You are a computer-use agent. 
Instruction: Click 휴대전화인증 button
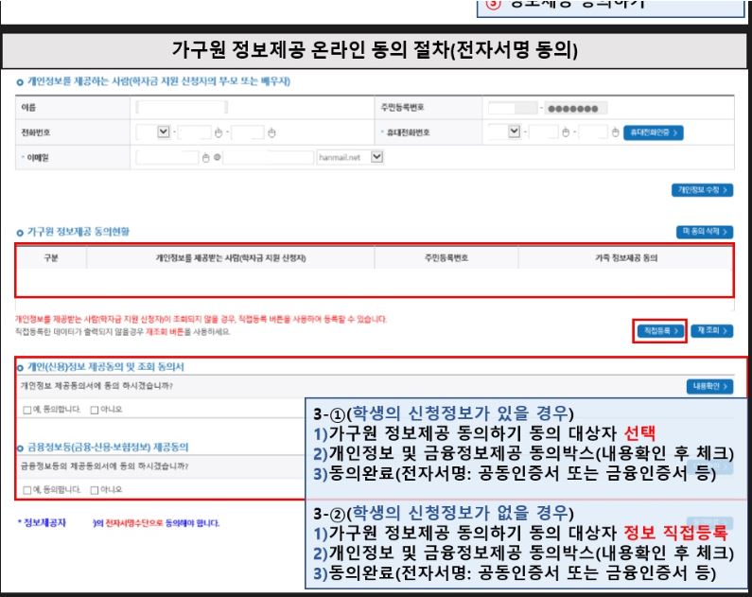coord(654,132)
